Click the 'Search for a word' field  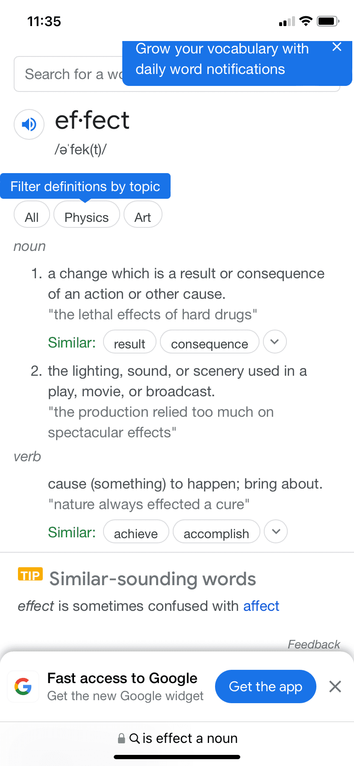click(68, 74)
